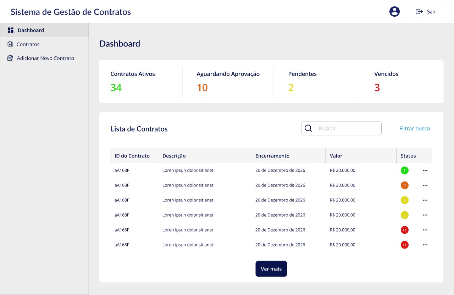Click the magnifying glass search icon
The height and width of the screenshot is (295, 454).
click(308, 128)
